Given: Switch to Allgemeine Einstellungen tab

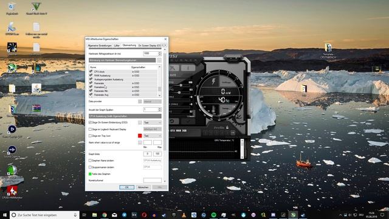Looking at the screenshot, I should 100,46.
